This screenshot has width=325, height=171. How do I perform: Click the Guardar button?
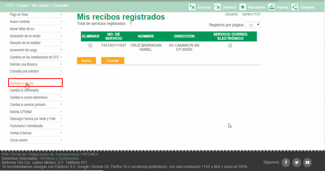(x=113, y=60)
